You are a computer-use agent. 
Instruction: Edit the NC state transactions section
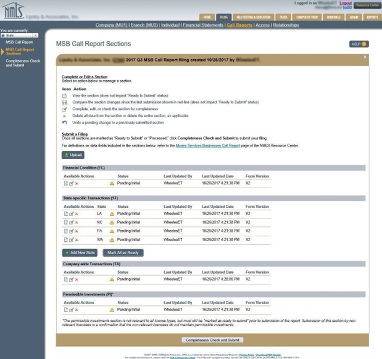tap(71, 222)
